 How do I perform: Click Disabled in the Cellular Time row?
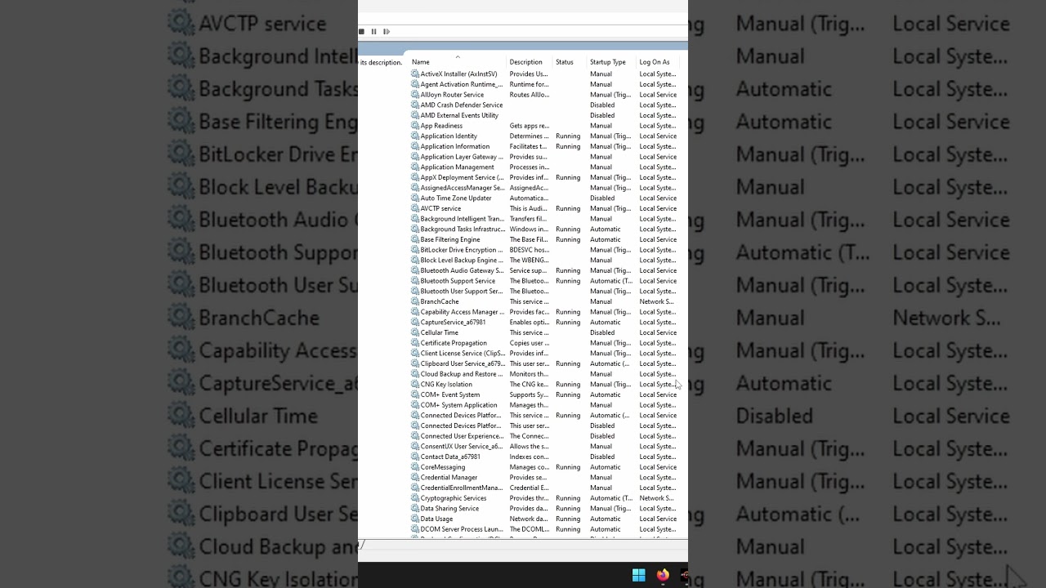(602, 332)
